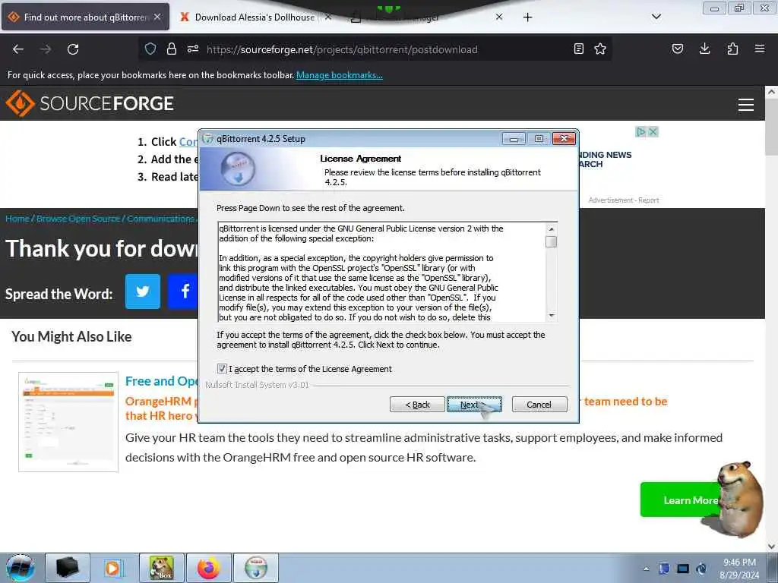Viewport: 778px width, 583px height.
Task: Open the media player taskbar icon
Action: click(x=112, y=568)
